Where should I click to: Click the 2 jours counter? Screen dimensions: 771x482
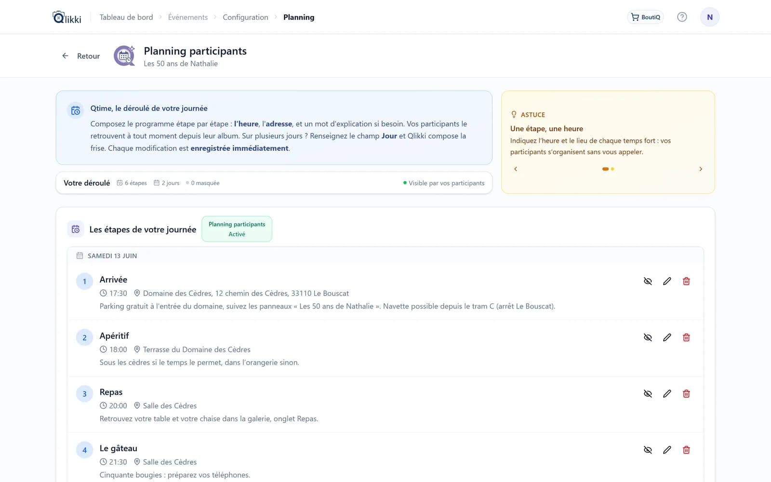166,183
